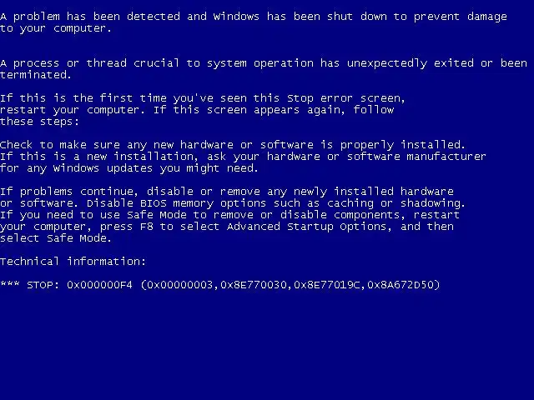Click the word 'terminated.'

[x=35, y=74]
